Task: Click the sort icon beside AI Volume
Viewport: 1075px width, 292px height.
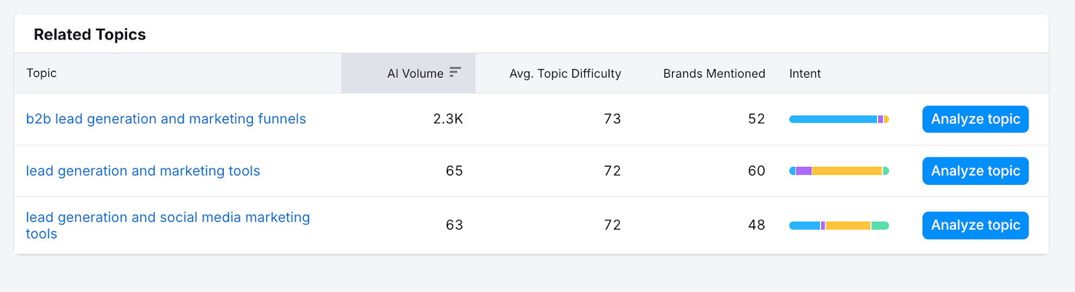Action: coord(455,72)
